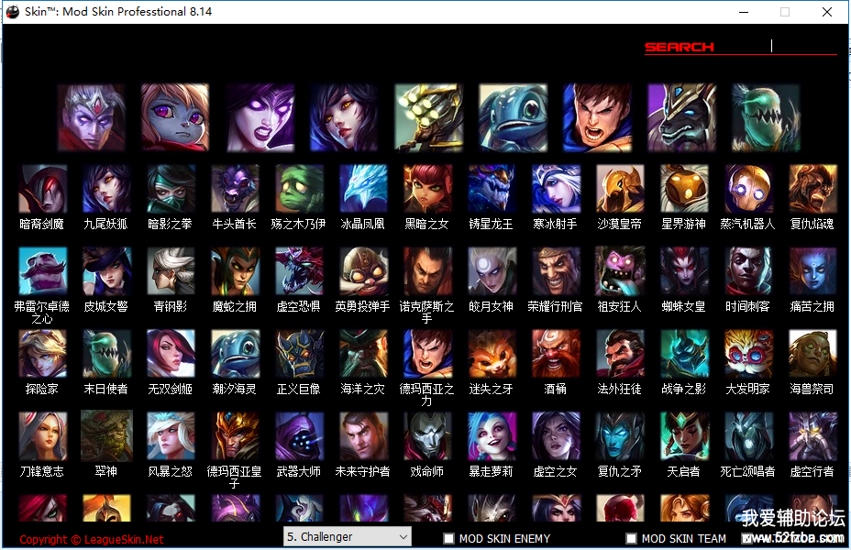The image size is (851, 550).
Task: Pick the 虚空行者 champion icon
Action: click(x=812, y=436)
